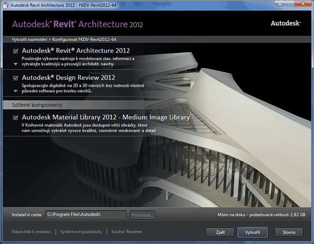Expand Revit Architecture 2012 configuration arrow
Screen dimensions: 314x244
tap(16, 64)
